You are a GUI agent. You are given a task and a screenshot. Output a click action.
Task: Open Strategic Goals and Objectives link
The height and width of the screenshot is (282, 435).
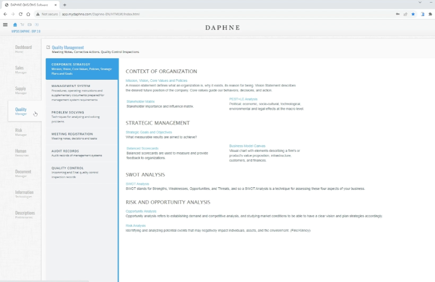[x=149, y=132]
